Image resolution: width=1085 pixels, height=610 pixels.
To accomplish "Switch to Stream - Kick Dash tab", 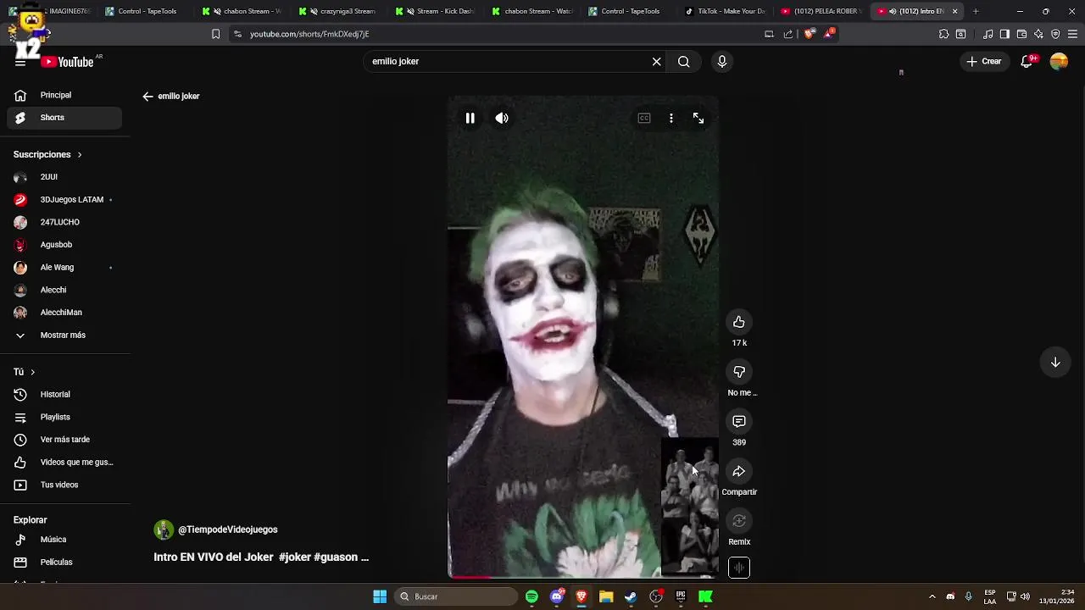I will pyautogui.click(x=434, y=11).
